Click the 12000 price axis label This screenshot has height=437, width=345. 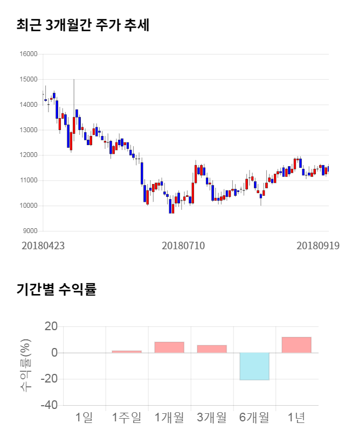(28, 155)
